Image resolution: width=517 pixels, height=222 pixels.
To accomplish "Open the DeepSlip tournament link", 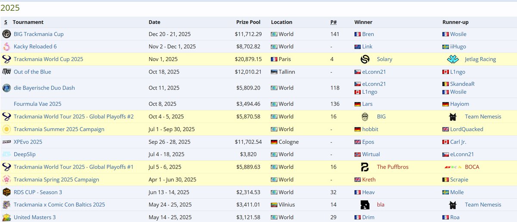I will point(25,154).
